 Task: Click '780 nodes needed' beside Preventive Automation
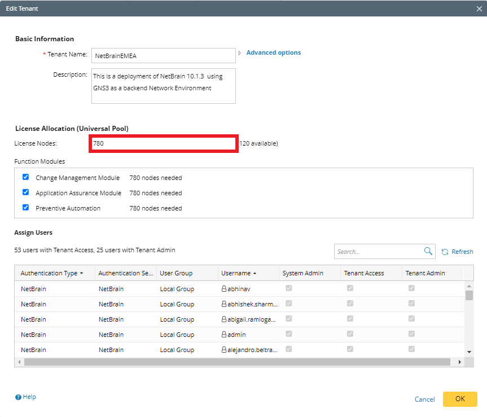pyautogui.click(x=156, y=208)
